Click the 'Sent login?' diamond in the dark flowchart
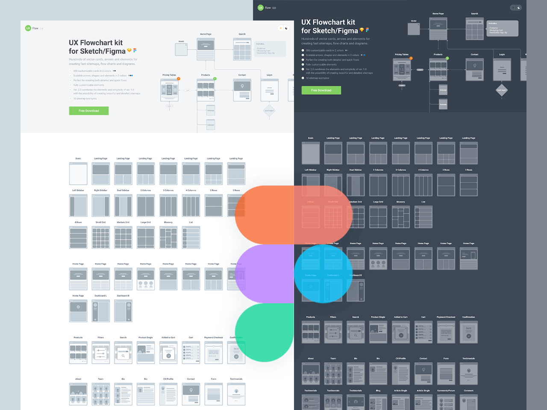This screenshot has width=547, height=410. [502, 90]
